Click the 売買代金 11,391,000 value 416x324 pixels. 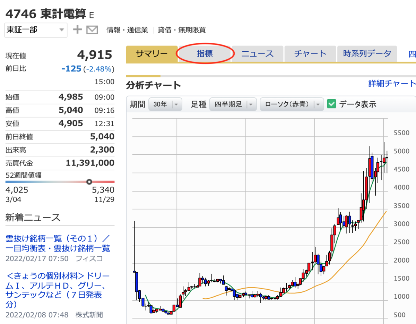(90, 163)
